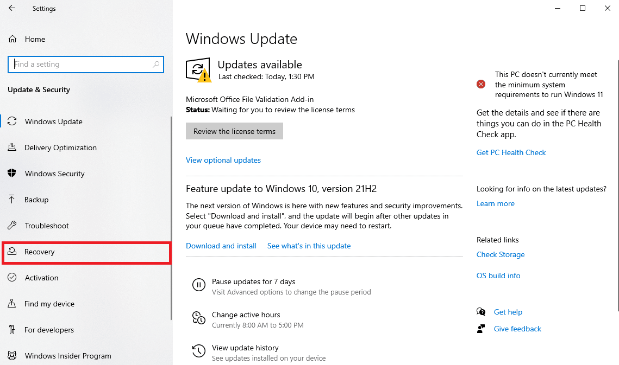The image size is (619, 365).
Task: Focus the Find a setting search box
Action: click(82, 64)
